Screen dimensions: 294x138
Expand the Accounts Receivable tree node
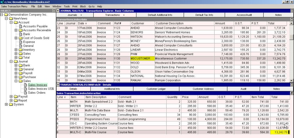pos(16,30)
